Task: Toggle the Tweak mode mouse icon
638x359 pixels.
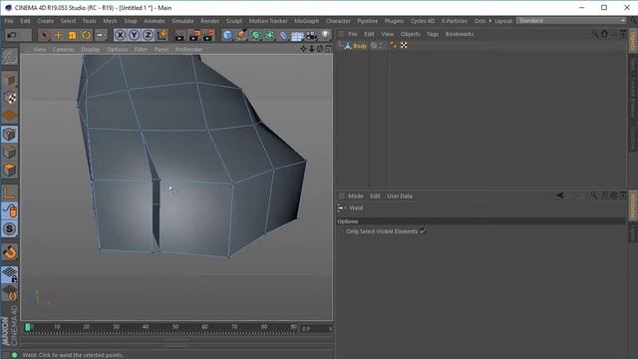Action: 9,210
